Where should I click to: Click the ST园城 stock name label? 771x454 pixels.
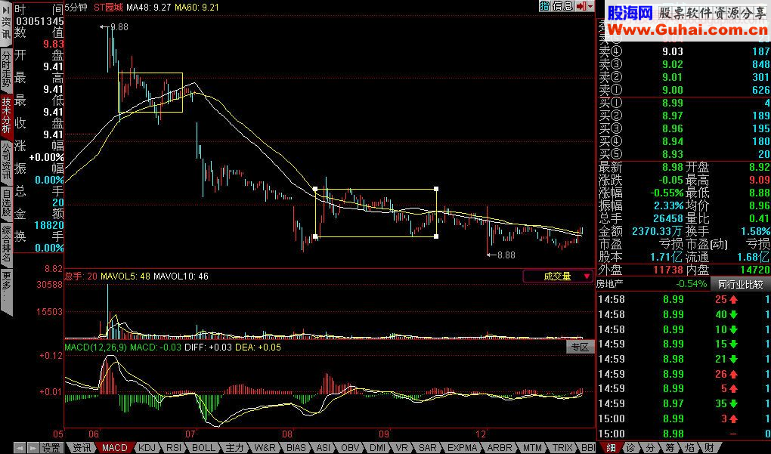(108, 7)
